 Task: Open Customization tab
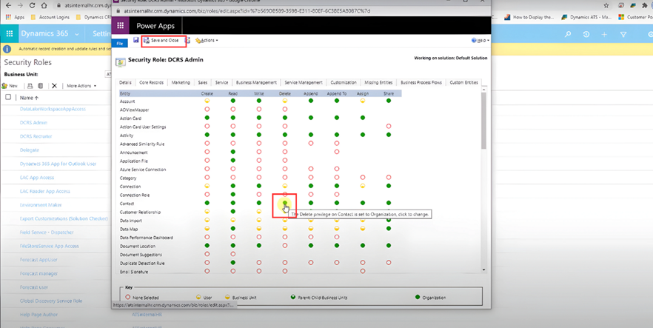[x=344, y=82]
